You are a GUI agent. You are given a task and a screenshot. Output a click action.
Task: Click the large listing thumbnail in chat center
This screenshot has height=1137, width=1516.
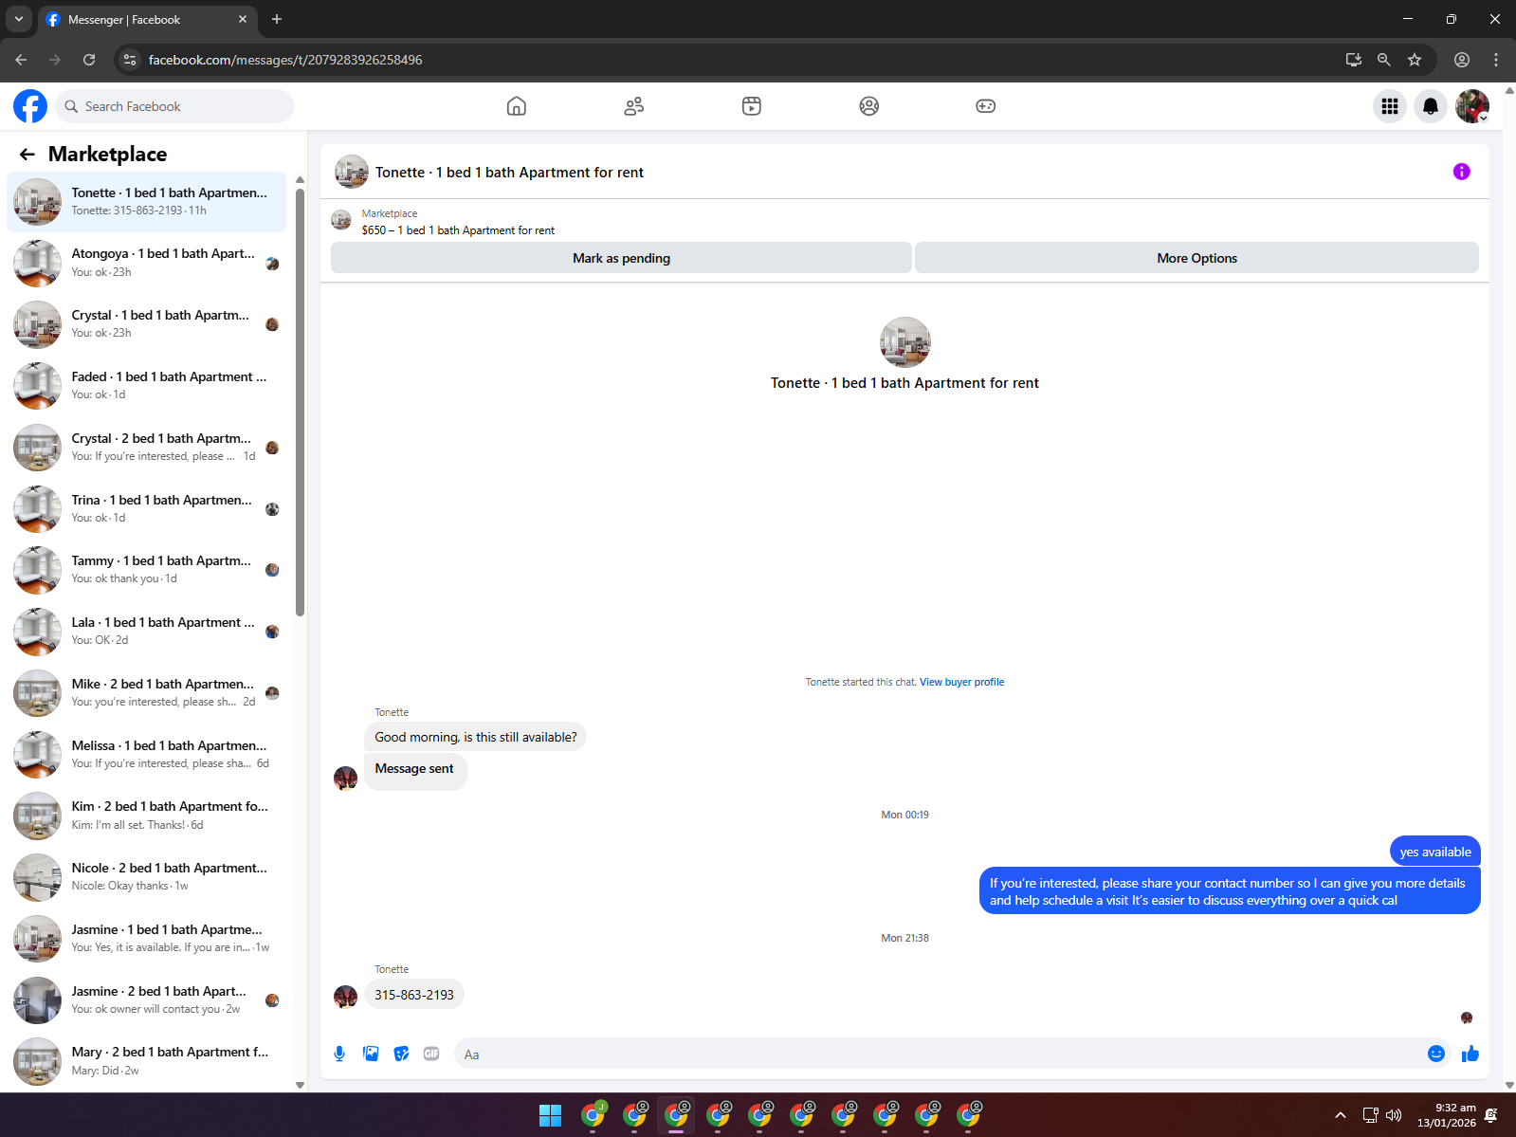905,342
